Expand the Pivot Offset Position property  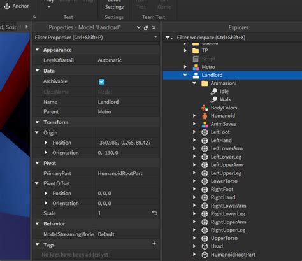pyautogui.click(x=46, y=193)
